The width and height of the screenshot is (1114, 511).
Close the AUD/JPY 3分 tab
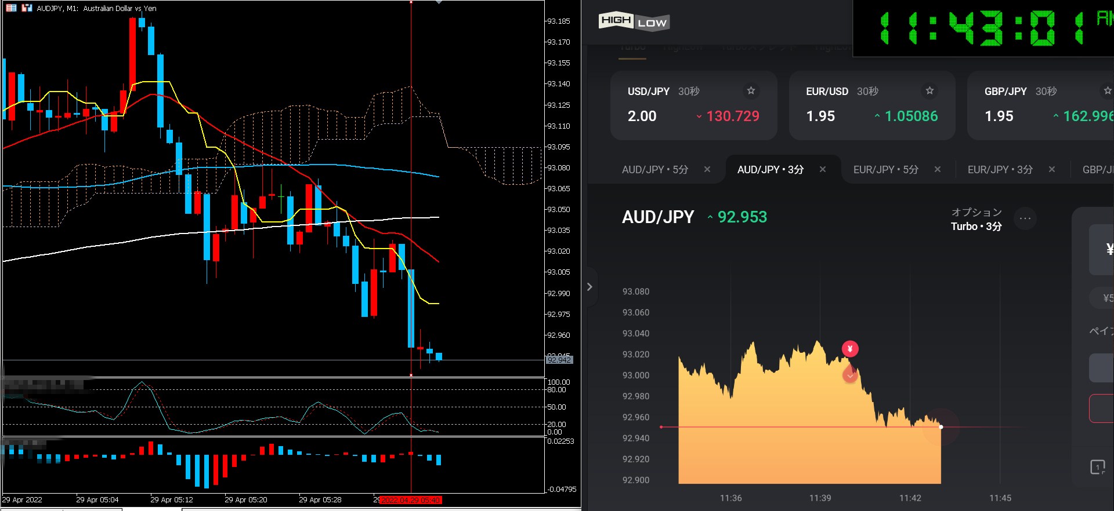pyautogui.click(x=823, y=170)
